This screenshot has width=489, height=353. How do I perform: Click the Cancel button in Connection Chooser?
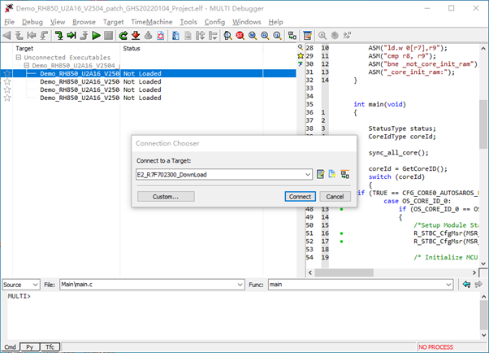(x=335, y=197)
